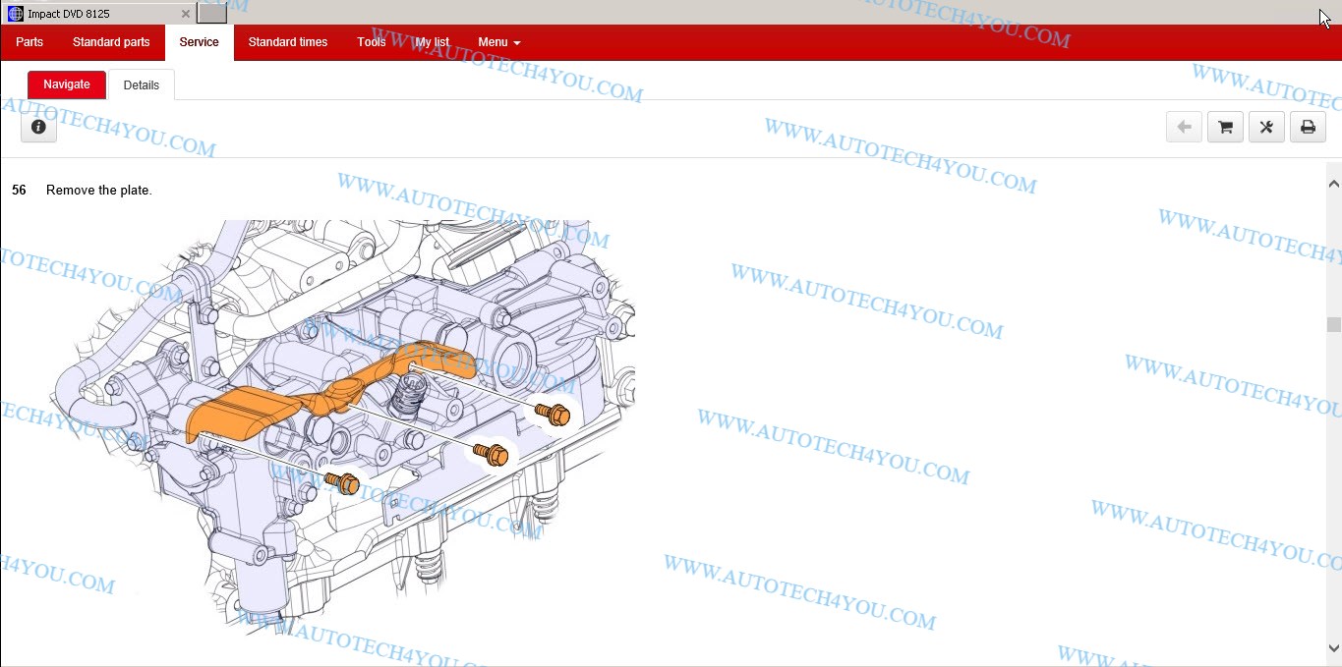Click the wrench and screwdriver icon
The height and width of the screenshot is (667, 1342).
pyautogui.click(x=1266, y=127)
